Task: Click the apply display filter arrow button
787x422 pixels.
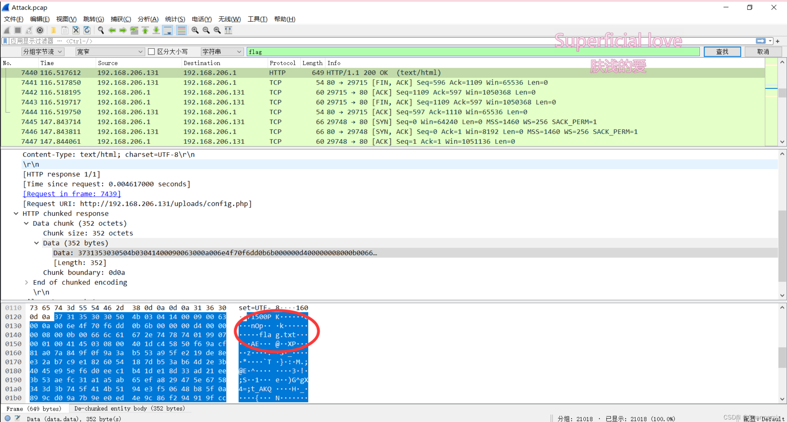Action: 760,41
